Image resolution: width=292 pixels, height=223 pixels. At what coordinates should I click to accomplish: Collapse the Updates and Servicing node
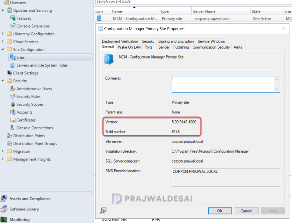[x=3, y=10]
